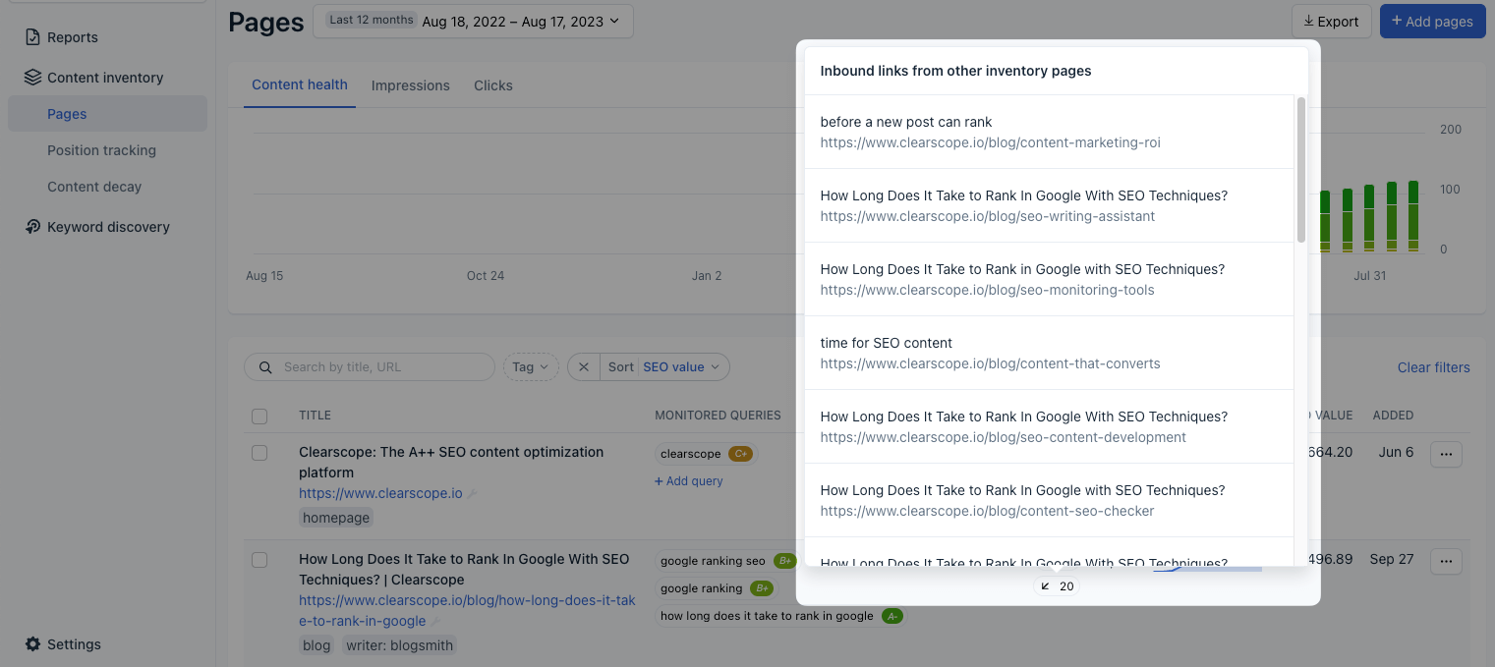
Task: Open the Sort SEO value dropdown
Action: tap(664, 367)
